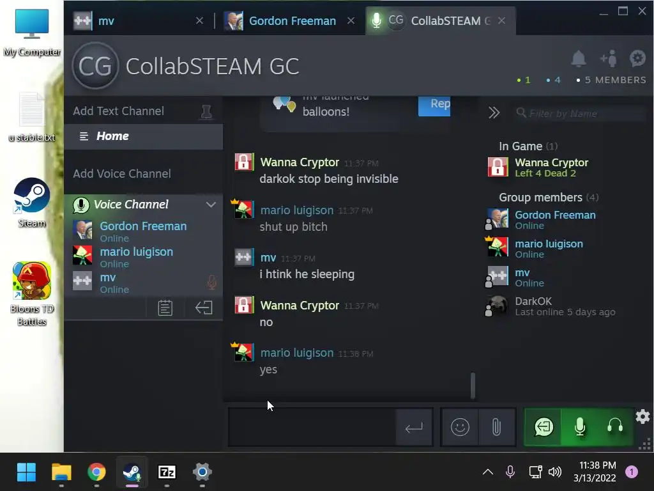Select the Bloons TD Battles desktop shortcut
Image resolution: width=654 pixels, height=491 pixels.
pyautogui.click(x=32, y=294)
